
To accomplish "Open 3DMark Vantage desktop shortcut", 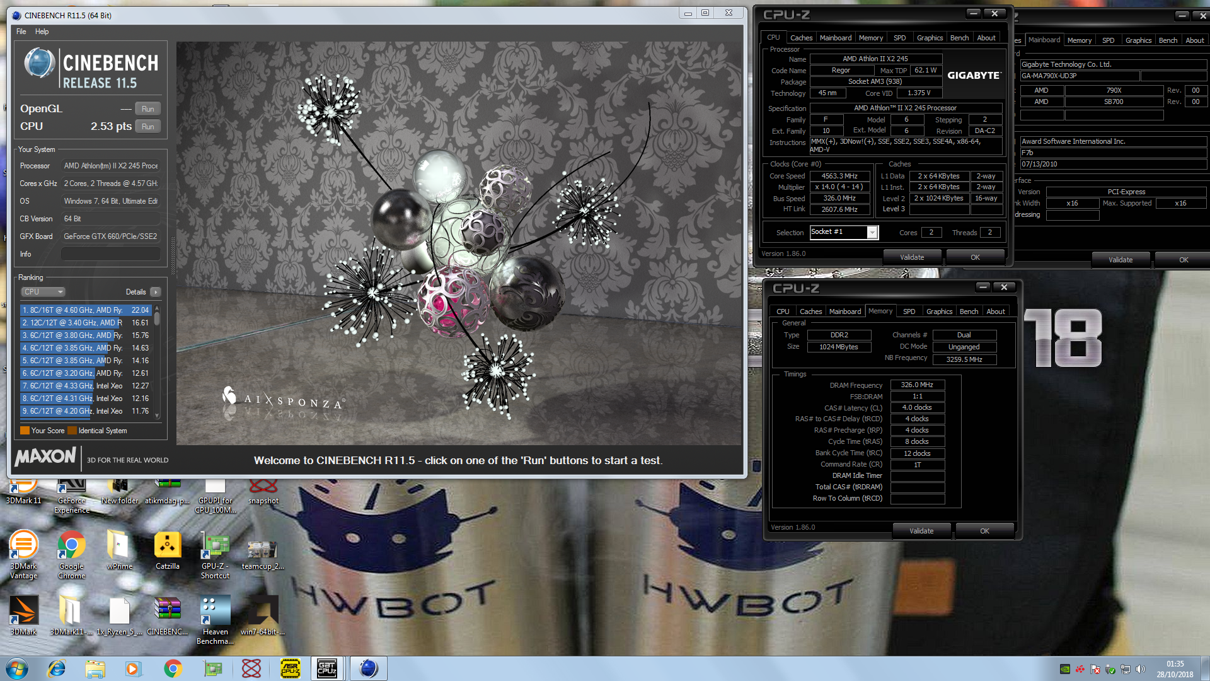I will click(24, 555).
